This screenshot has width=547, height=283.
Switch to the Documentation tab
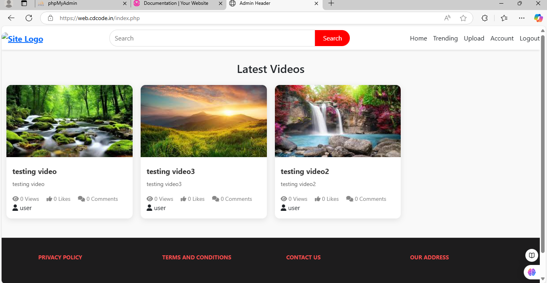pos(176,4)
